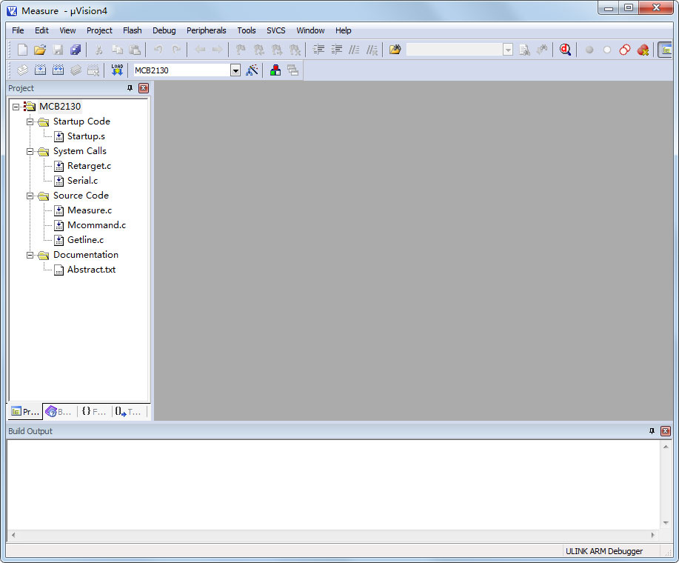This screenshot has width=679, height=563.
Task: Collapse the Source Code folder
Action: click(x=30, y=196)
